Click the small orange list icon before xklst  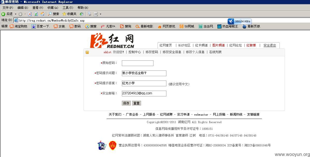[x=87, y=52]
